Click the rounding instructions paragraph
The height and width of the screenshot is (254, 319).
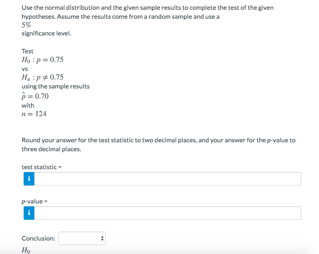pyautogui.click(x=159, y=145)
